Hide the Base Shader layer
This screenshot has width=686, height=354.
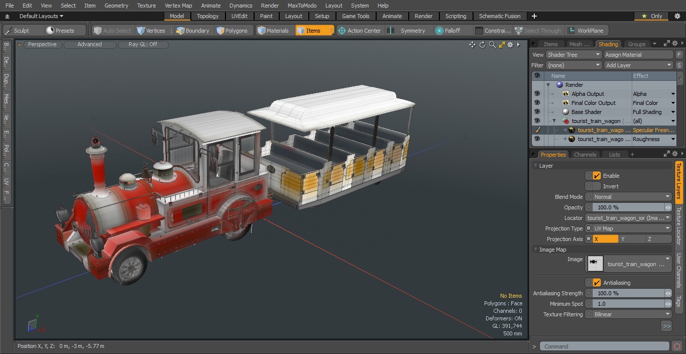coord(537,112)
